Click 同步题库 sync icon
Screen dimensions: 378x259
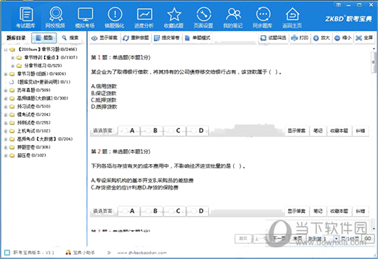point(263,17)
